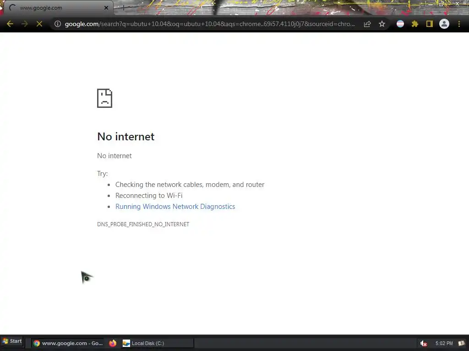Screen dimensions: 469x351
Task: Toggle the side panel icon
Action: pyautogui.click(x=430, y=24)
